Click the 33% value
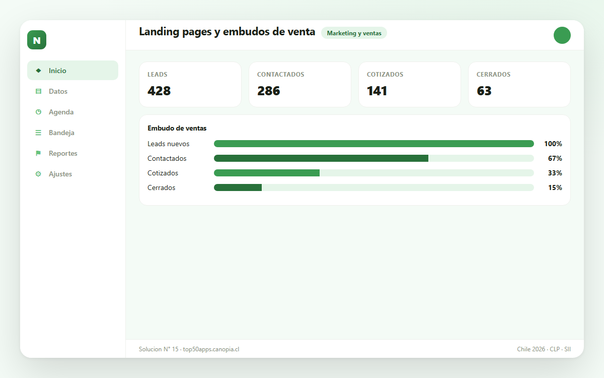 [x=555, y=173]
